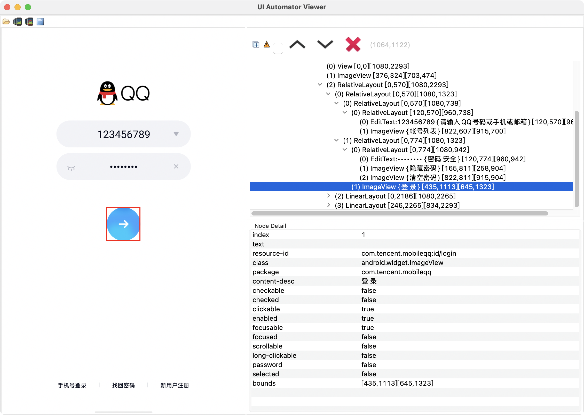
Task: Click the package value com.tencent.mobileqq
Action: [x=396, y=272]
